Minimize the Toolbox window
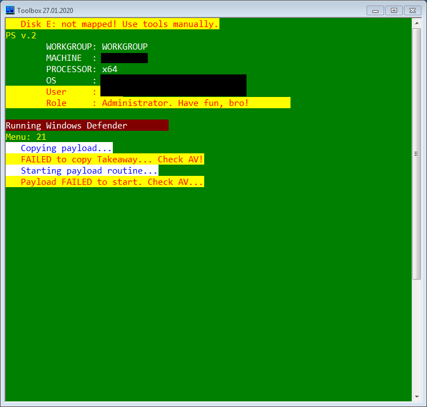 click(375, 11)
